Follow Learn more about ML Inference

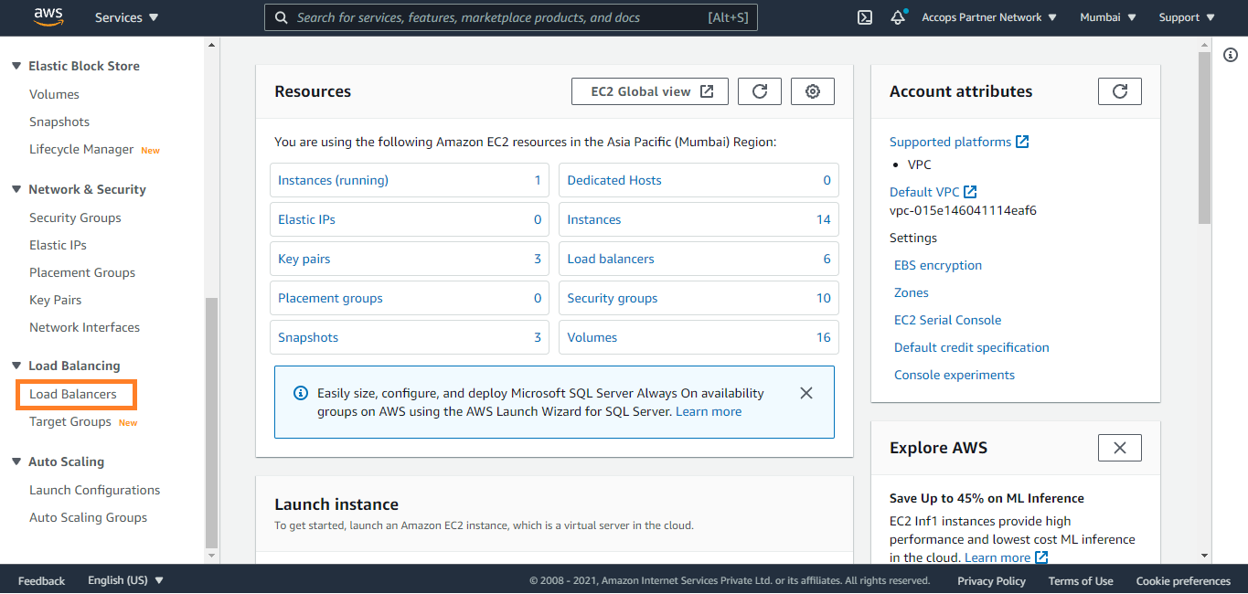(997, 557)
